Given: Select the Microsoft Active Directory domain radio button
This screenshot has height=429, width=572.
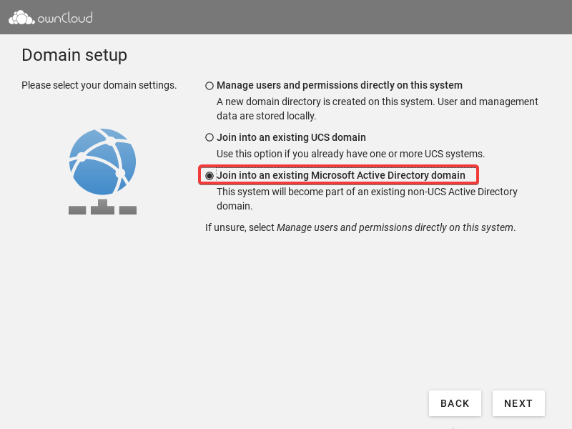Looking at the screenshot, I should point(209,176).
